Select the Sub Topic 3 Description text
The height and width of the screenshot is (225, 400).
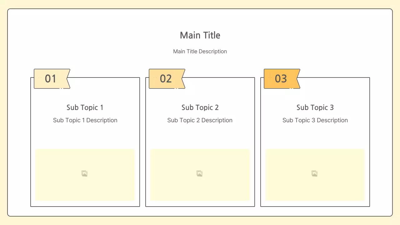point(315,120)
